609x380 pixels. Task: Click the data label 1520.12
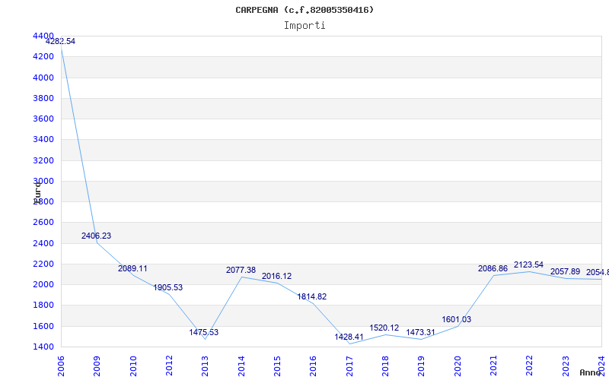384,328
